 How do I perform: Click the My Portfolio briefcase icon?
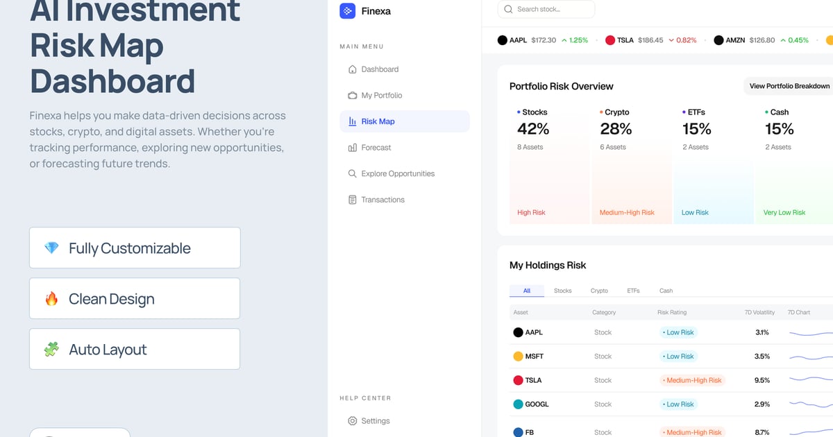coord(353,96)
